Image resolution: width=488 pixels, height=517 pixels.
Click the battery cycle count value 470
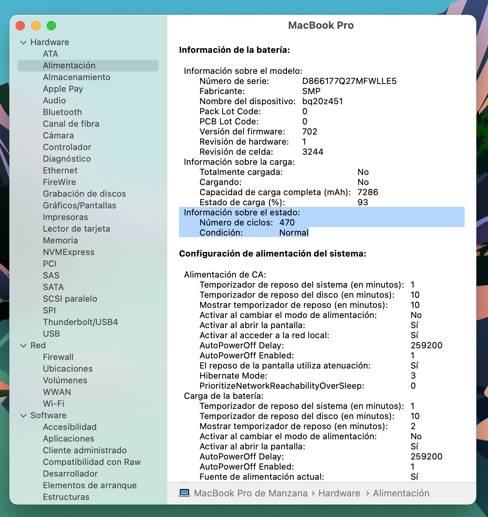tap(287, 223)
